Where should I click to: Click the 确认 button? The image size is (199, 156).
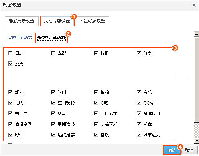point(172,150)
